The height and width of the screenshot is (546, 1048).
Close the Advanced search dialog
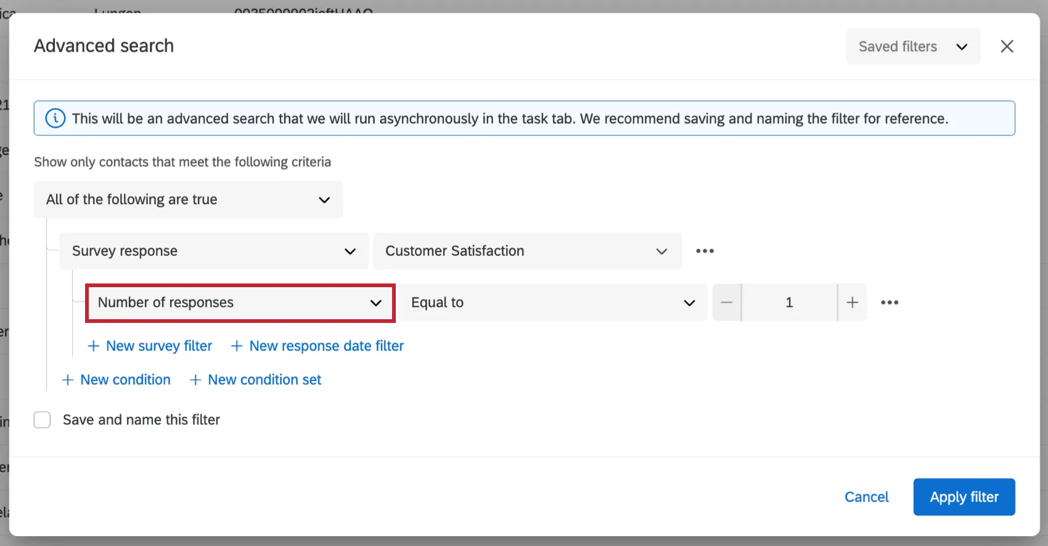tap(1007, 46)
